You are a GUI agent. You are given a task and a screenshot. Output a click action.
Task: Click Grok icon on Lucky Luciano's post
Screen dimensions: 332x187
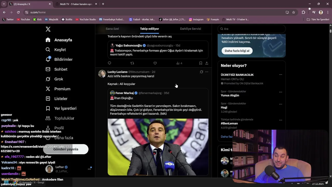(x=201, y=72)
